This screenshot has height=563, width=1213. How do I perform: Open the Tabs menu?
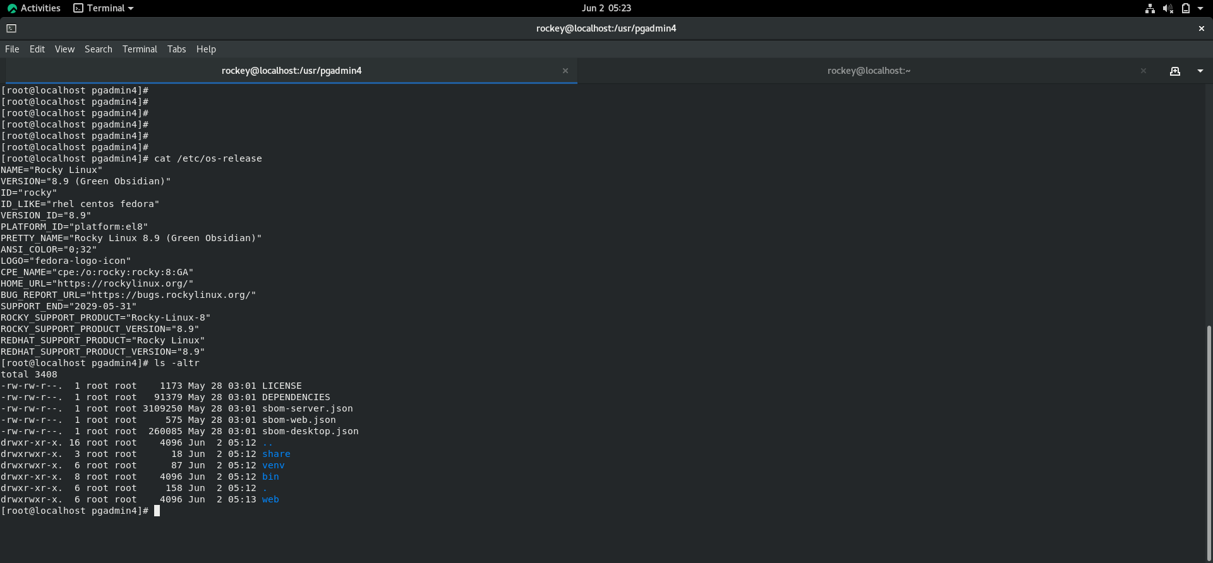coord(176,49)
